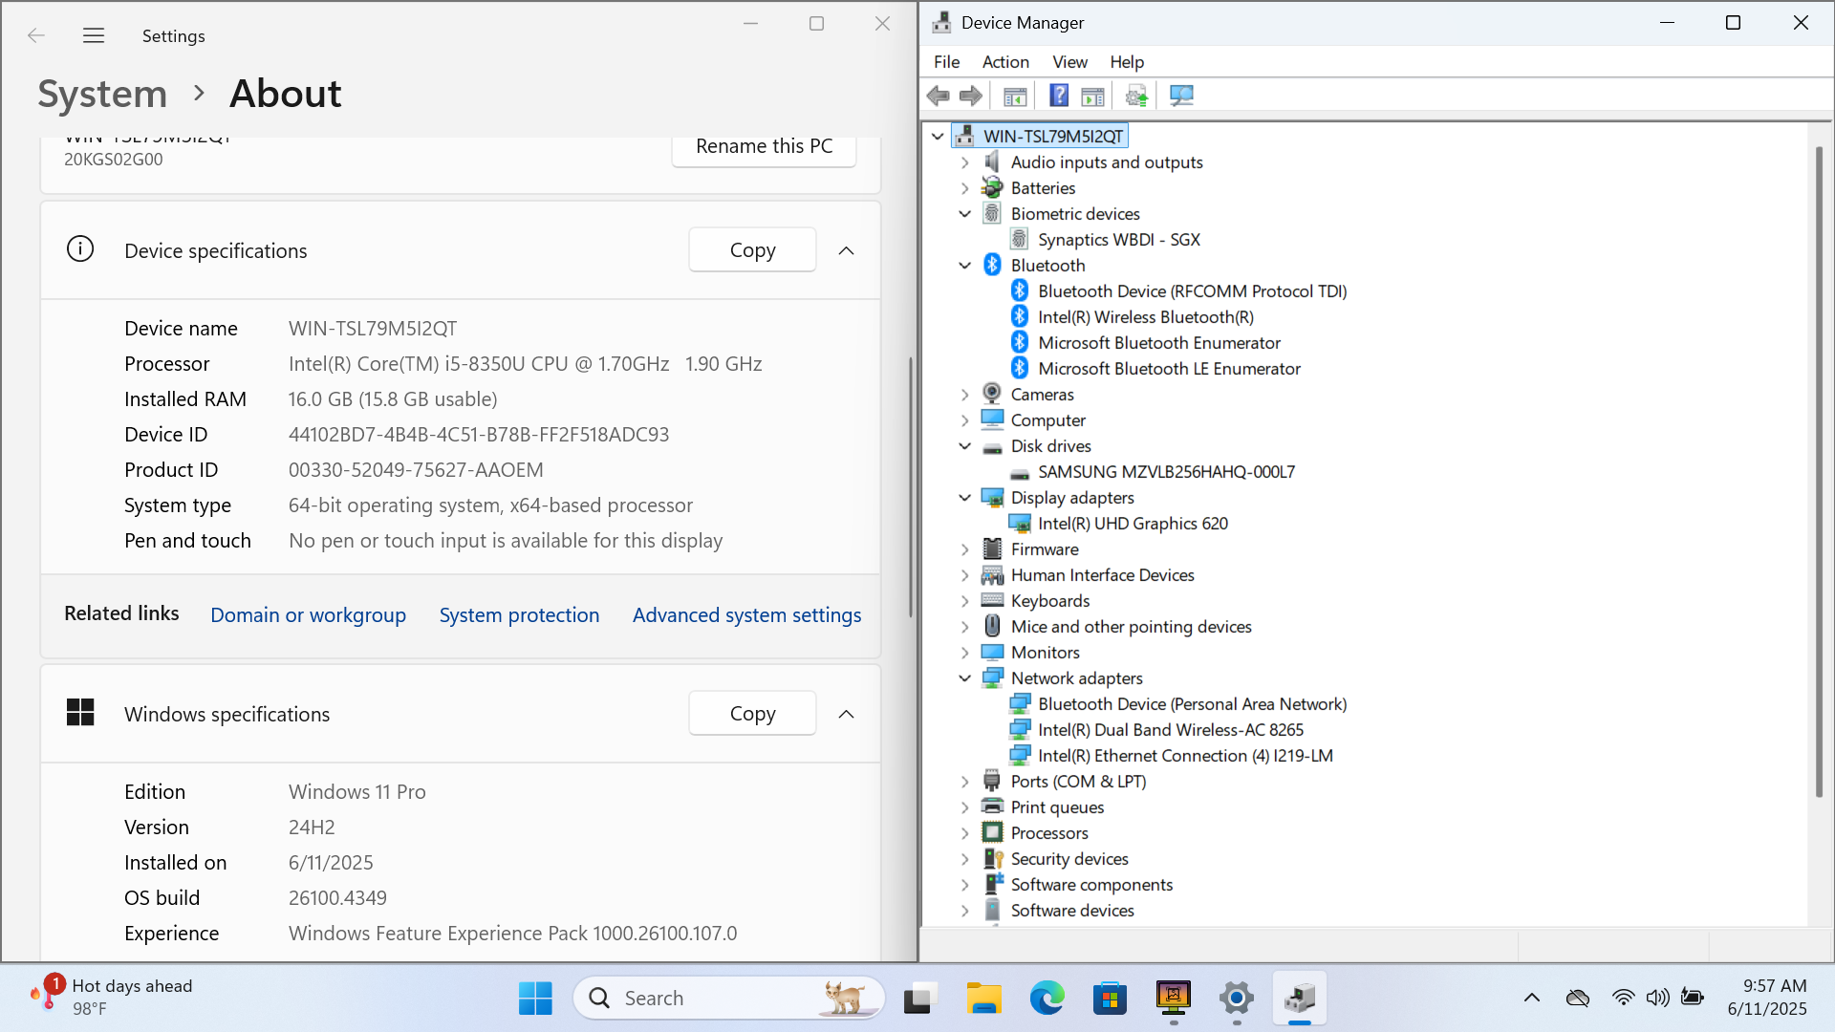Screen dimensions: 1835x1032
Task: Collapse the Bluetooth category
Action: coord(964,266)
